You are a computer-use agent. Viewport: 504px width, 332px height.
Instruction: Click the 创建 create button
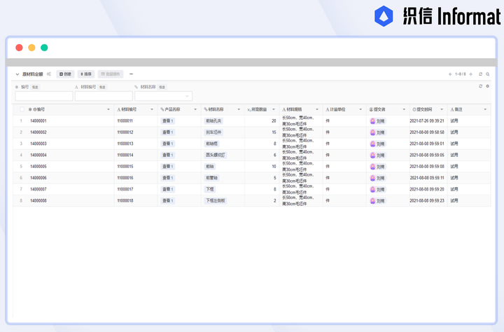point(65,74)
